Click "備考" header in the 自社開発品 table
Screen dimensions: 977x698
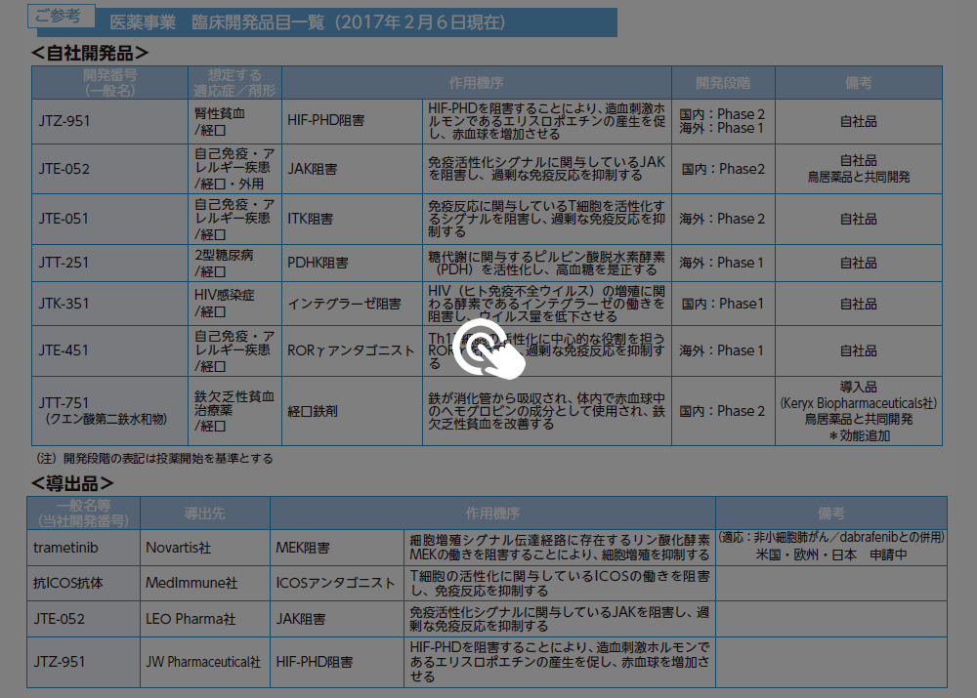pos(859,83)
